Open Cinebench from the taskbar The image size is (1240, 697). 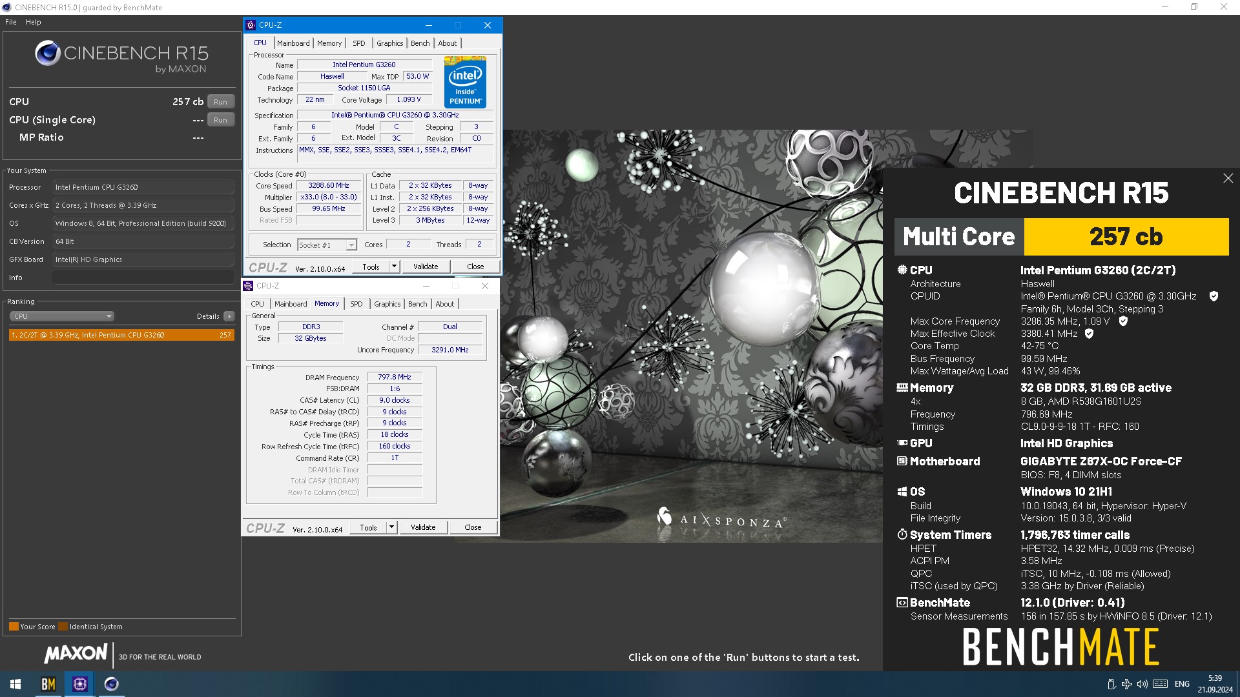[111, 684]
